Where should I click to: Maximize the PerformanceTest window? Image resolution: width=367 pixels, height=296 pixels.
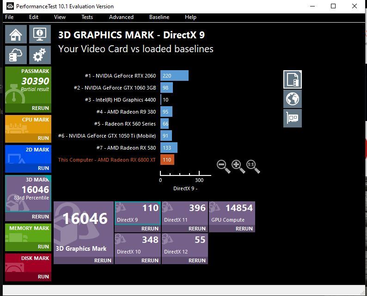[x=333, y=6]
